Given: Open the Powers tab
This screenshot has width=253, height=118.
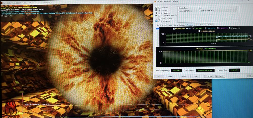Looking at the screenshot, I should (x=189, y=25).
